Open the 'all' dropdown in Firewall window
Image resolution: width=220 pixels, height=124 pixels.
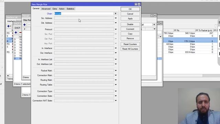pyautogui.click(x=154, y=24)
